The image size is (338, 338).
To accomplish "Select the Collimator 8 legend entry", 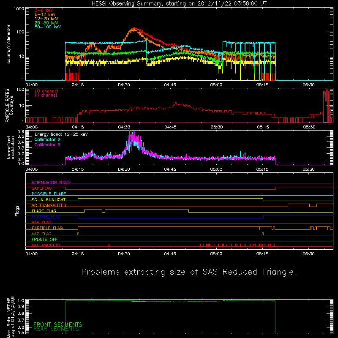I will tap(47, 139).
